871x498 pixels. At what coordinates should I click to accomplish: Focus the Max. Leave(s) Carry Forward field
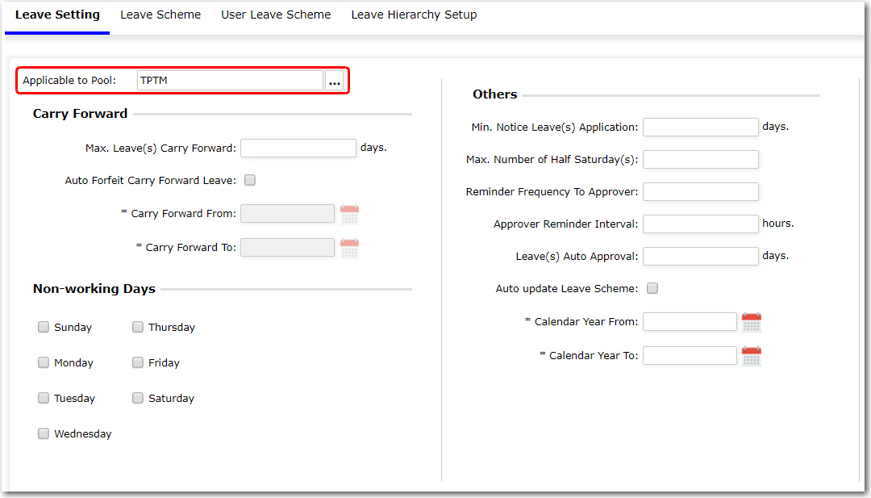pyautogui.click(x=298, y=148)
